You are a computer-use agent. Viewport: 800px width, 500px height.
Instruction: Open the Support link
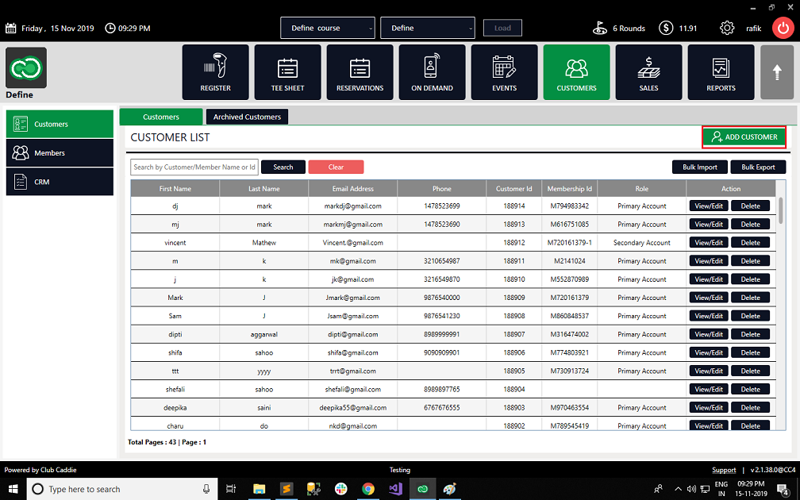click(724, 470)
